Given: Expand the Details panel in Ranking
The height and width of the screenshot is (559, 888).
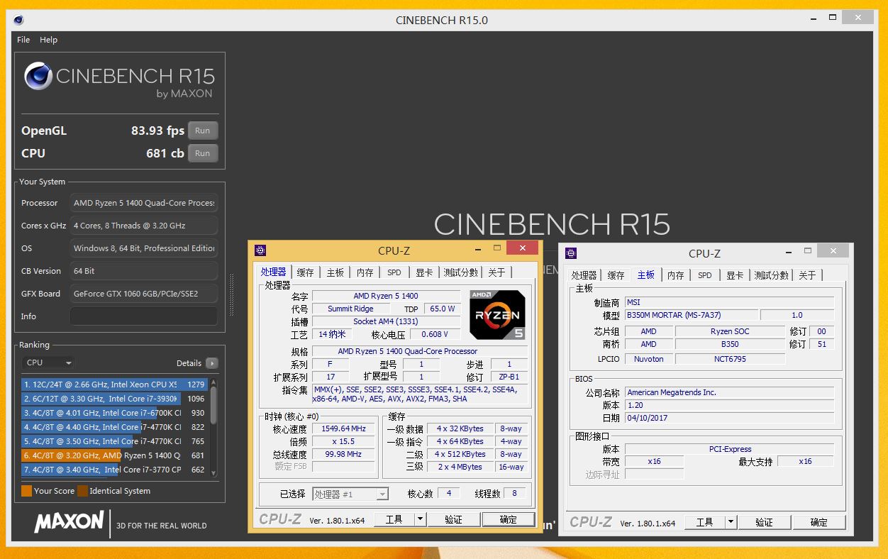Looking at the screenshot, I should (x=213, y=362).
